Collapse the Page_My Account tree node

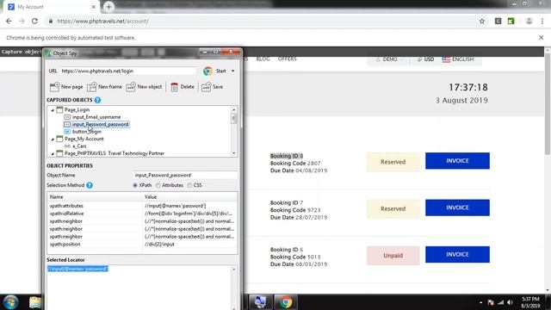coord(53,139)
